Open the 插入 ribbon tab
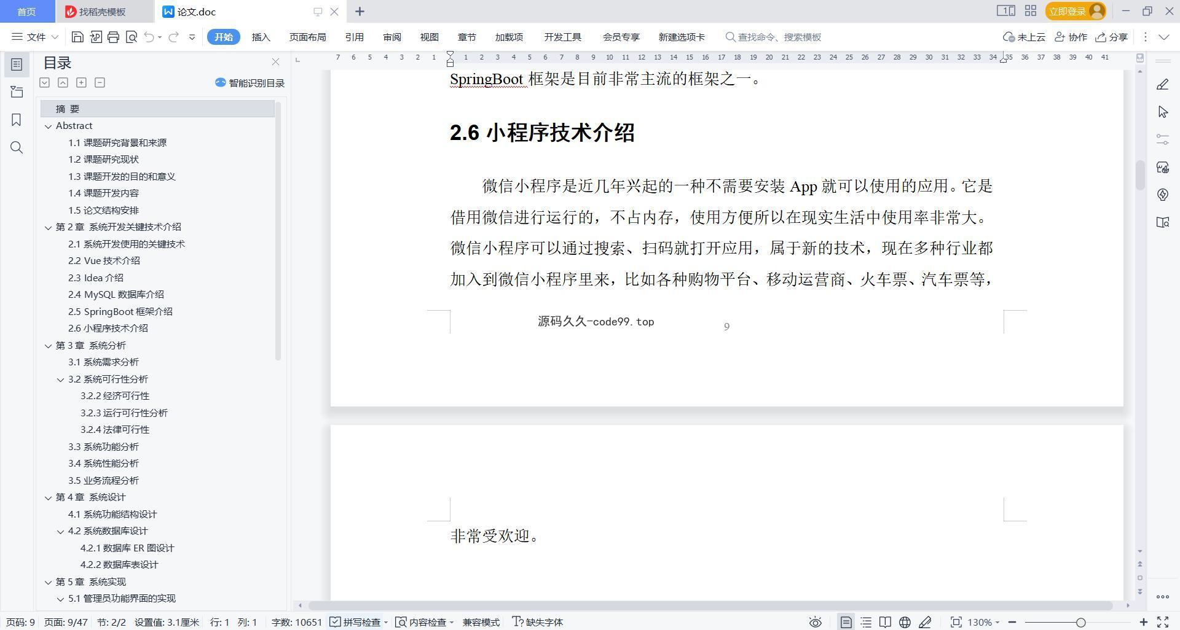Viewport: 1180px width, 630px height. [x=261, y=37]
